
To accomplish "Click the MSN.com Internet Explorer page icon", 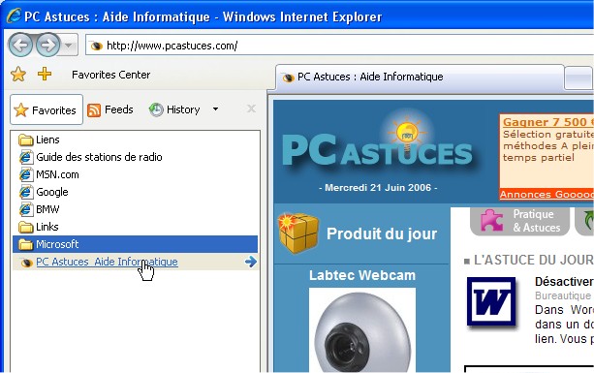I will tap(26, 174).
